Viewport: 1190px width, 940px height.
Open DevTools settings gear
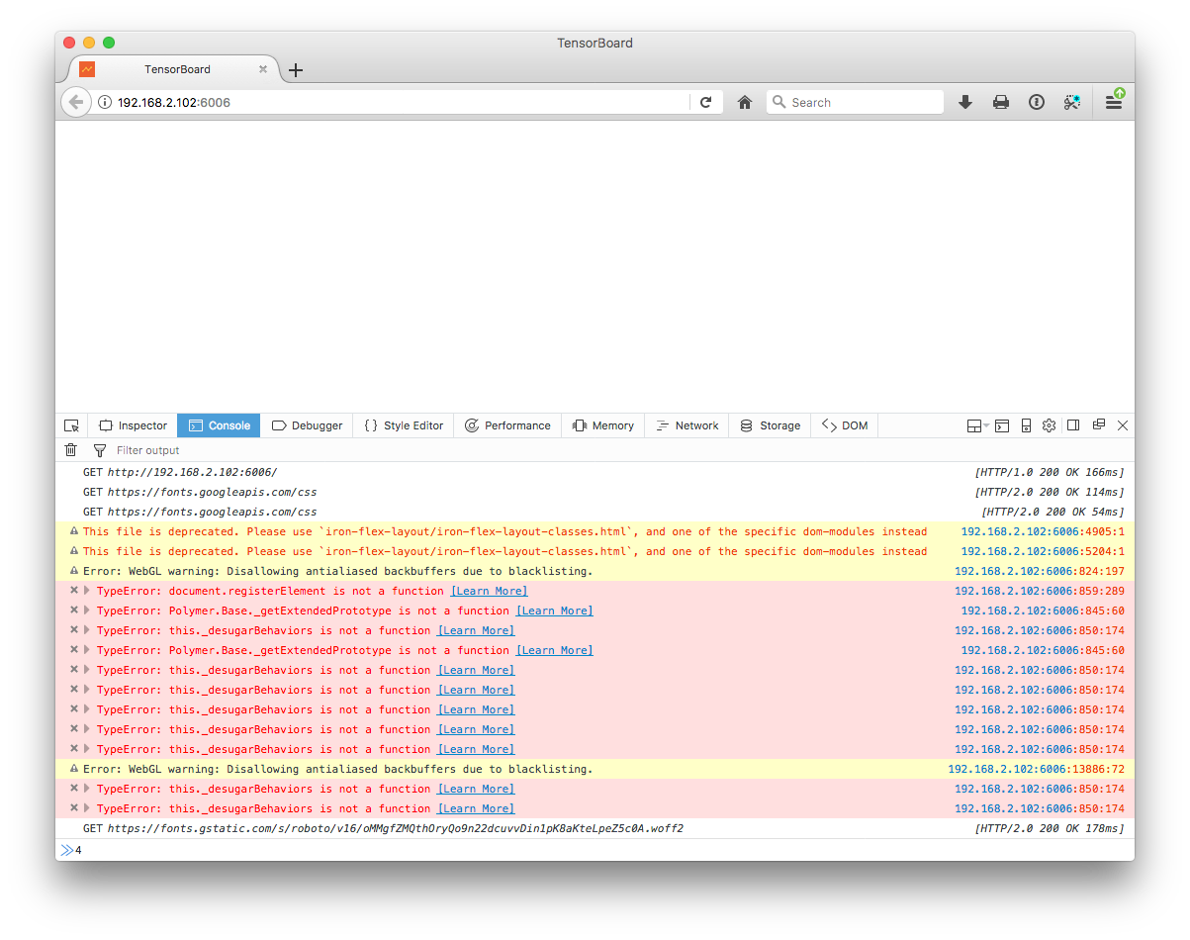1049,425
